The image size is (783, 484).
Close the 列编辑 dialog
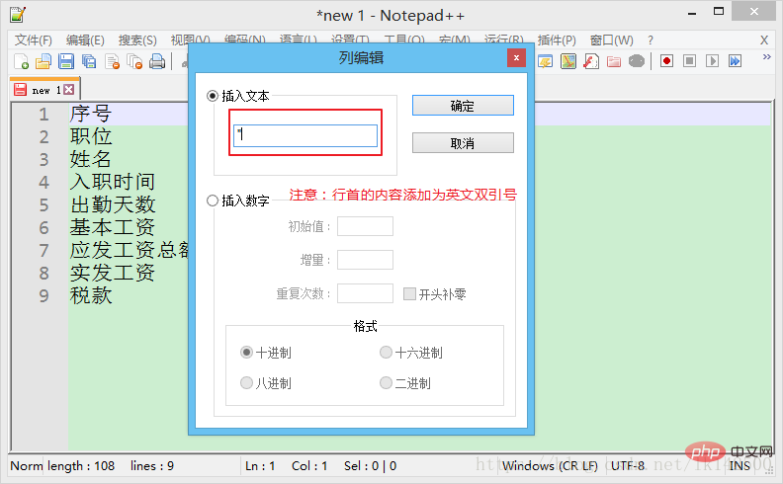pos(515,57)
